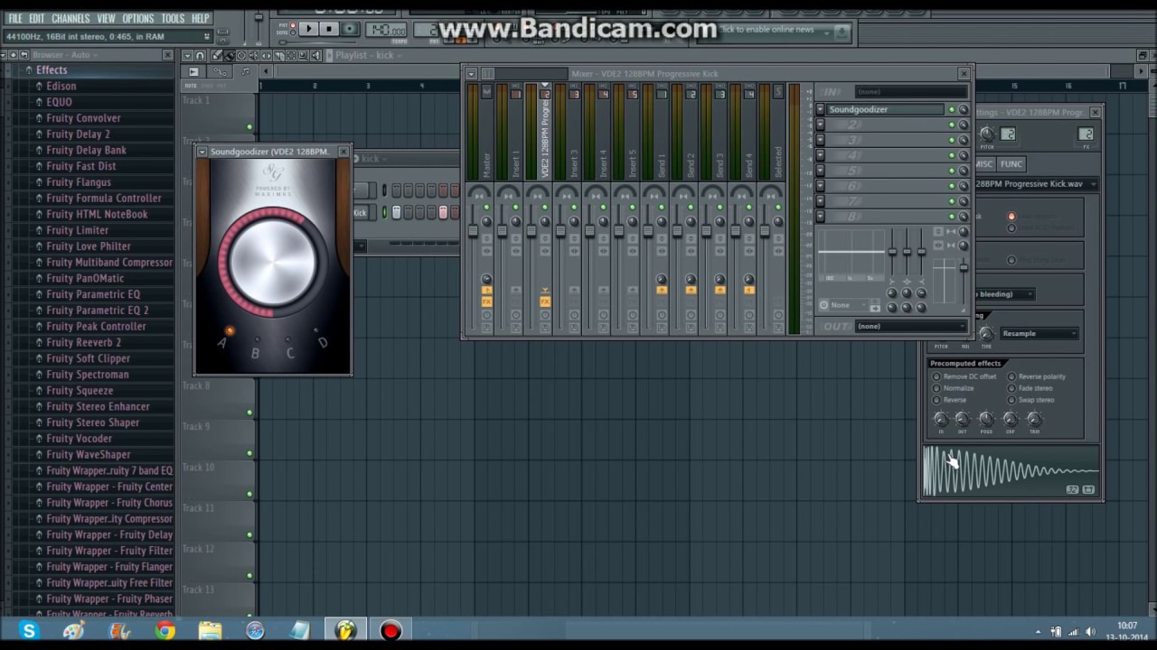Image resolution: width=1157 pixels, height=650 pixels.
Task: Open the OPTIONS menu
Action: [138, 18]
